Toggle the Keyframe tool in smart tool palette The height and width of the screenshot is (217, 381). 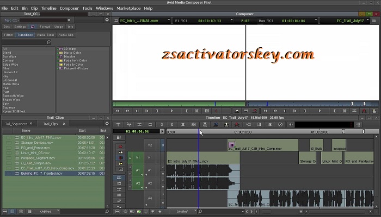[x=120, y=169]
